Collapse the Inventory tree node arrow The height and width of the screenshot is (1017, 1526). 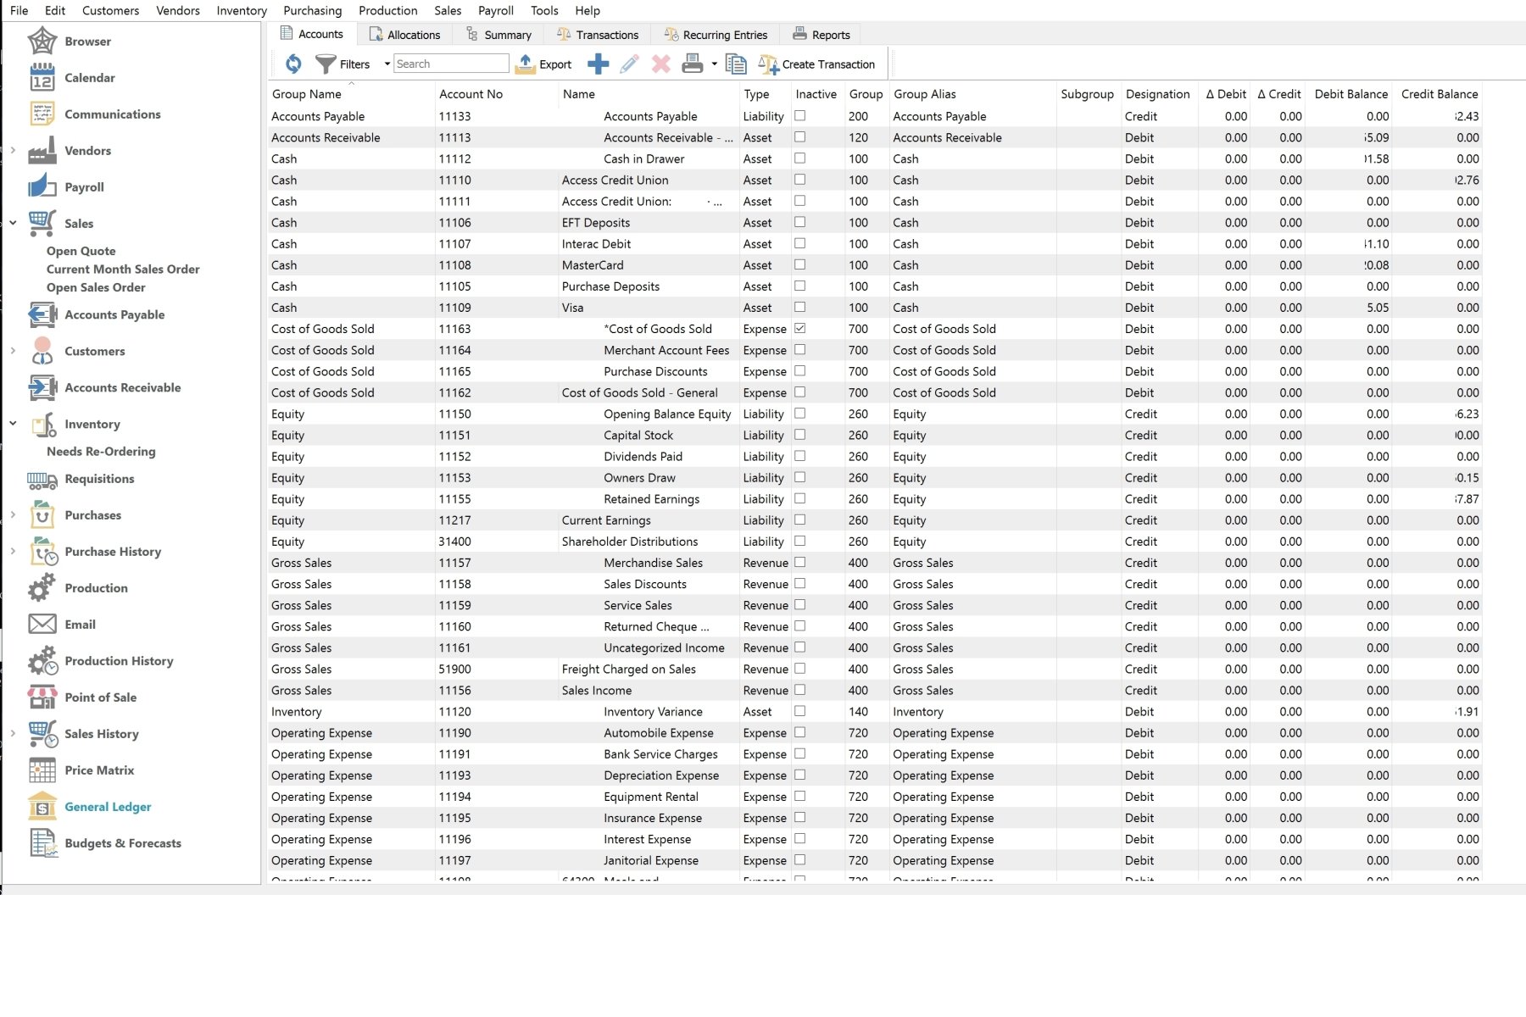click(13, 424)
